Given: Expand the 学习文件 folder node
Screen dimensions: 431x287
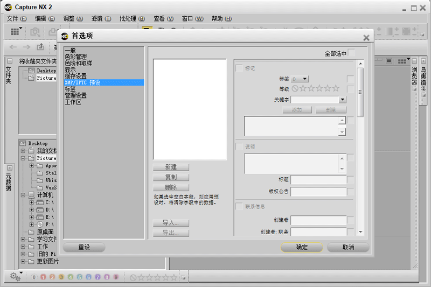Looking at the screenshot, I should point(23,239).
